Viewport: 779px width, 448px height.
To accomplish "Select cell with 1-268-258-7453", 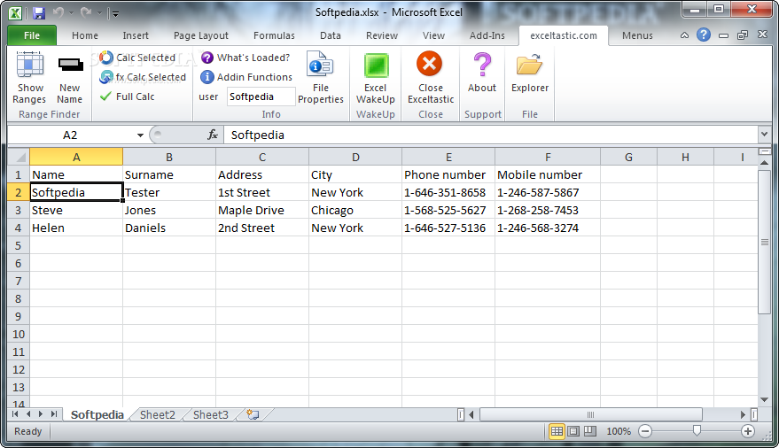I will click(x=548, y=210).
